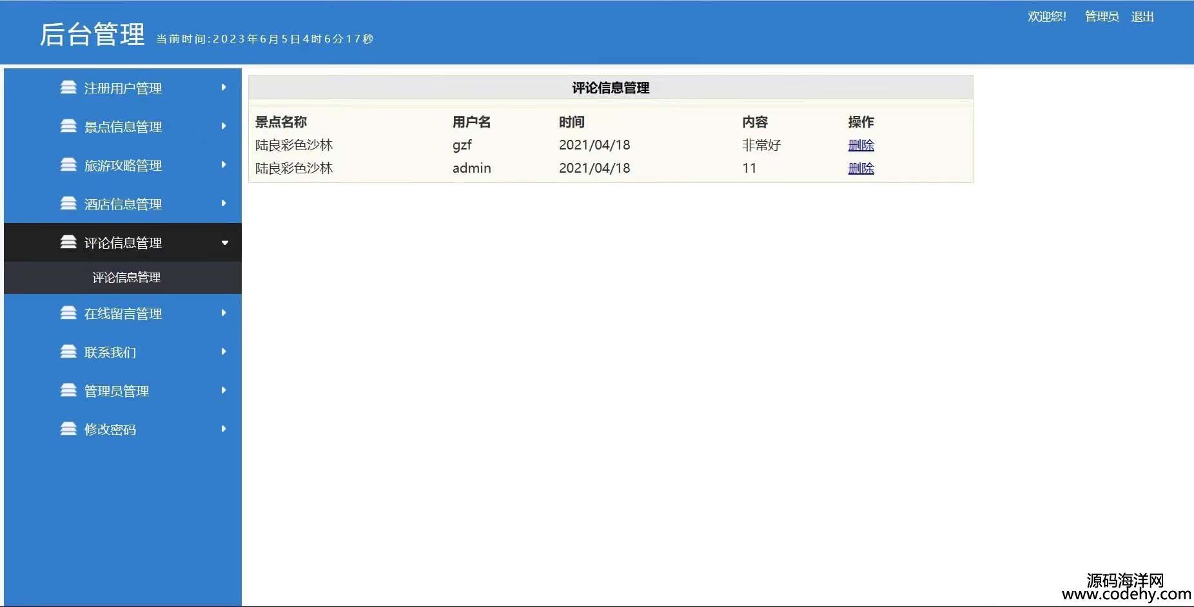Open the 注册用户管理 menu item

tap(122, 88)
